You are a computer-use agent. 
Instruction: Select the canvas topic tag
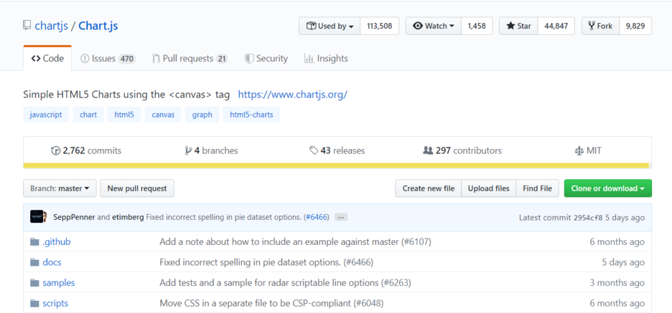(163, 115)
